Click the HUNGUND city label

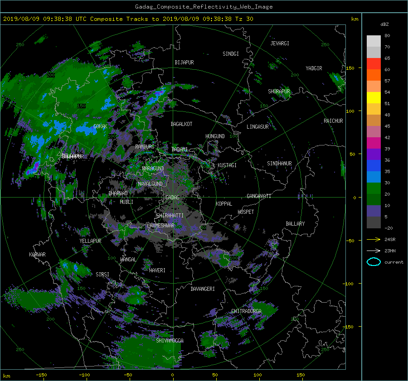[x=215, y=136]
